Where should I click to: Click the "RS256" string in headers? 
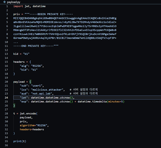point(37,66)
